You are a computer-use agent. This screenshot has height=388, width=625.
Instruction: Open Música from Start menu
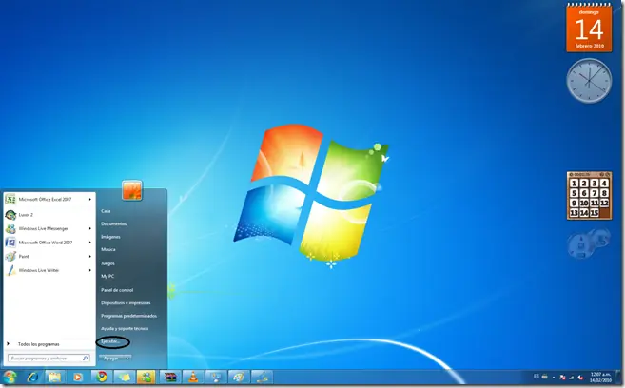pos(108,249)
